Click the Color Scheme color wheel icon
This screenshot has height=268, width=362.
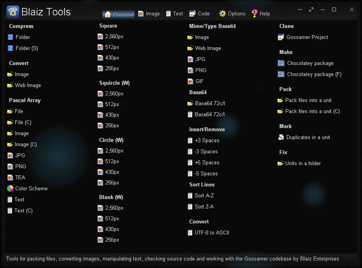[x=10, y=188]
